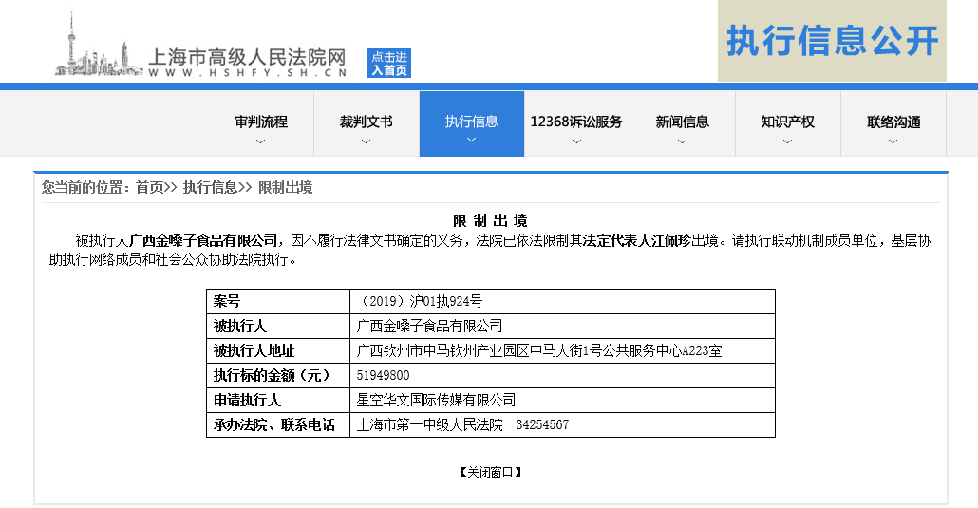Go to the 新闻信息 menu item

click(682, 122)
